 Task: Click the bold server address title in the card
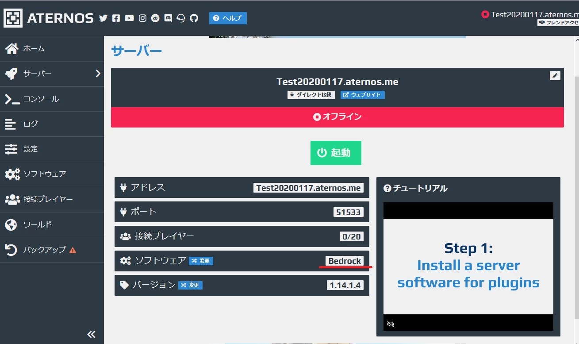[337, 82]
